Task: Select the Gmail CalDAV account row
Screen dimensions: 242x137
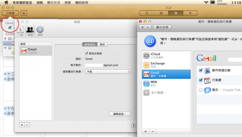Action: pos(36,51)
